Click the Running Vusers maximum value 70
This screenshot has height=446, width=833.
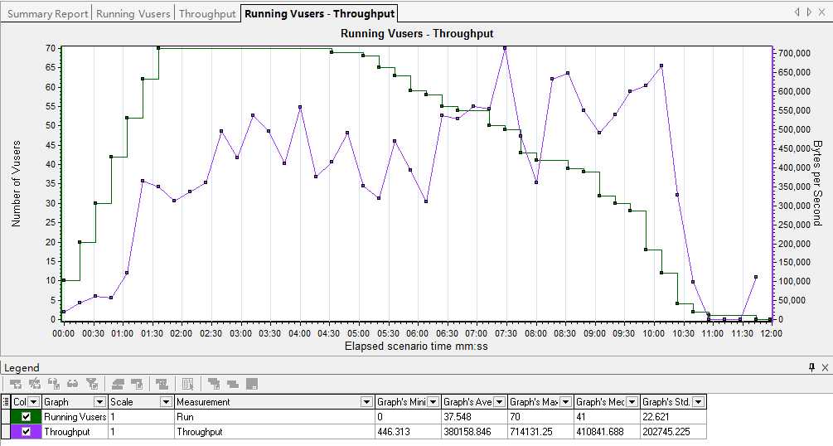pyautogui.click(x=516, y=417)
